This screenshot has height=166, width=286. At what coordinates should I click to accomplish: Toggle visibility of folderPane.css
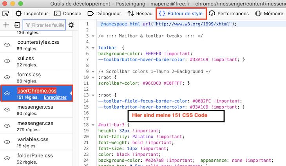point(7,158)
